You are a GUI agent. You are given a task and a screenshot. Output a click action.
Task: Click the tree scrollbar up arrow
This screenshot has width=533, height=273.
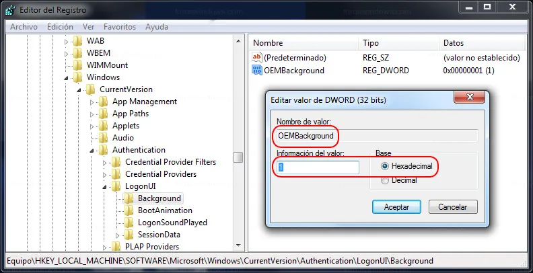238,41
